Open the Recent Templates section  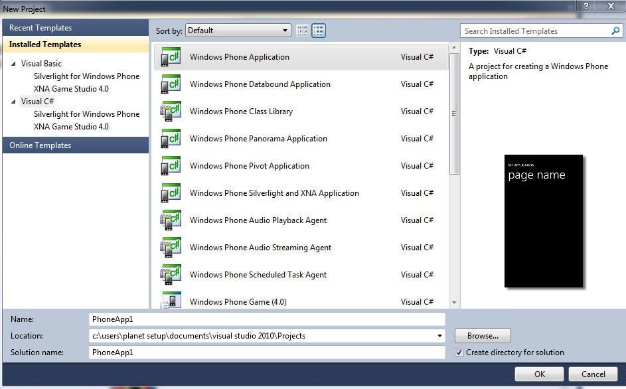point(76,28)
